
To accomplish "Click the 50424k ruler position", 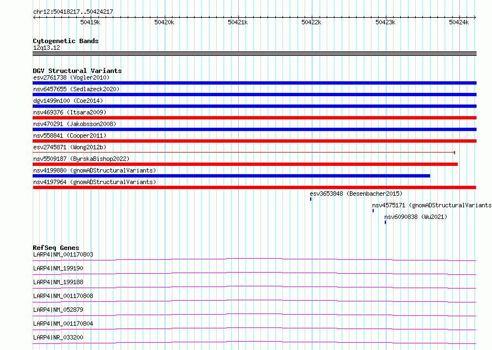I will point(459,22).
